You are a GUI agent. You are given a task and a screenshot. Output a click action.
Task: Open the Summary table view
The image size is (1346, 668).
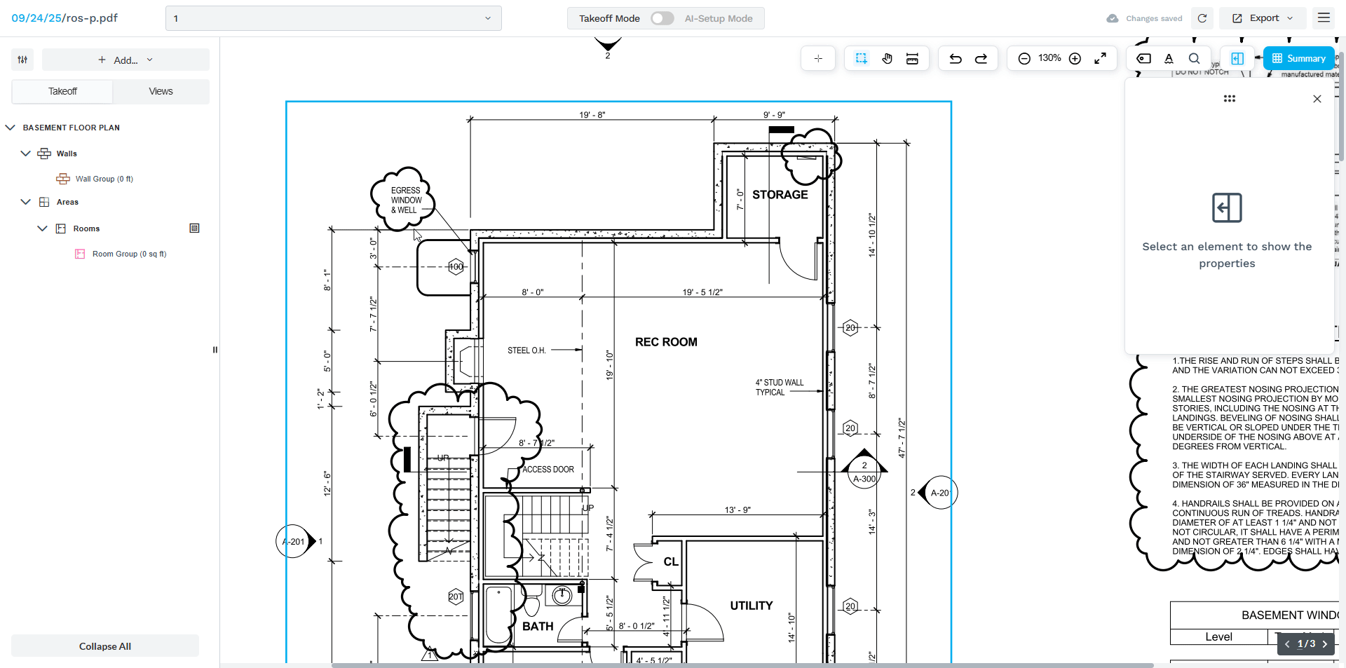pos(1299,59)
